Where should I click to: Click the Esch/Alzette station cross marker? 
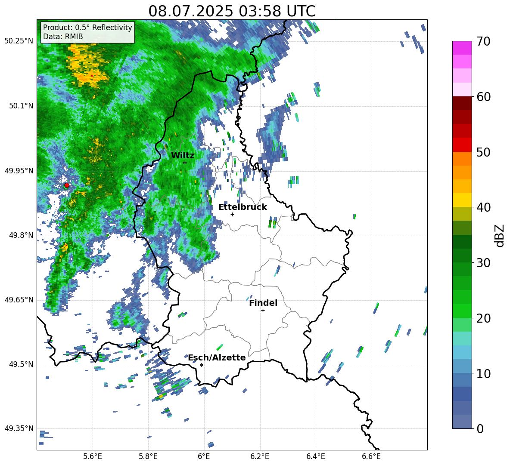pyautogui.click(x=201, y=365)
